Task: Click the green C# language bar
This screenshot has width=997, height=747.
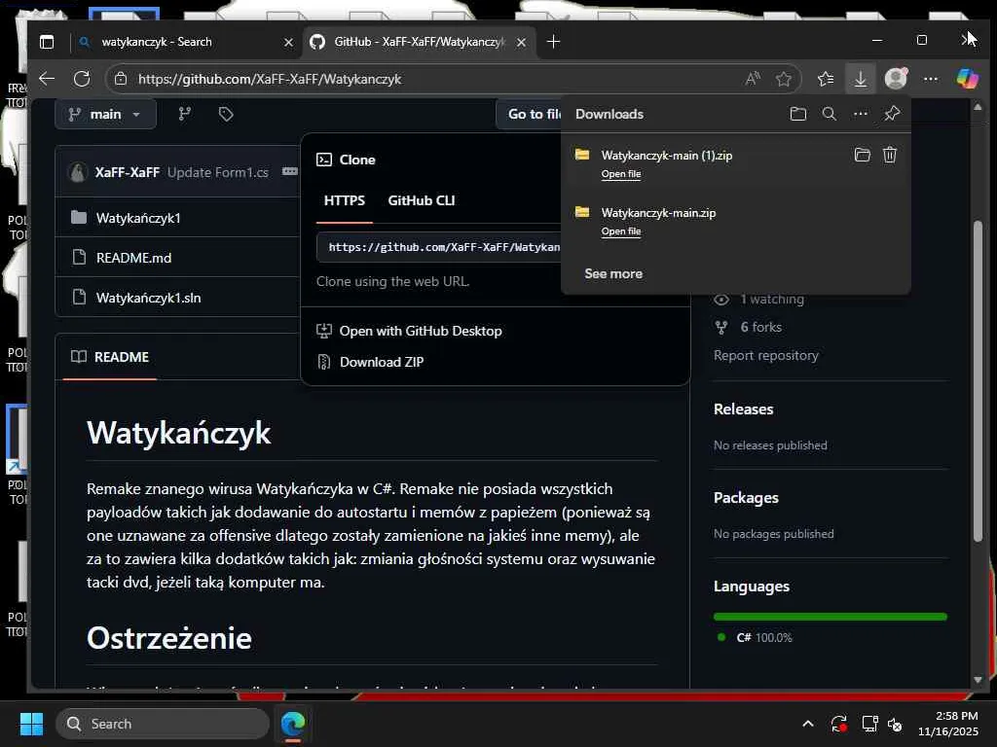Action: (x=830, y=616)
